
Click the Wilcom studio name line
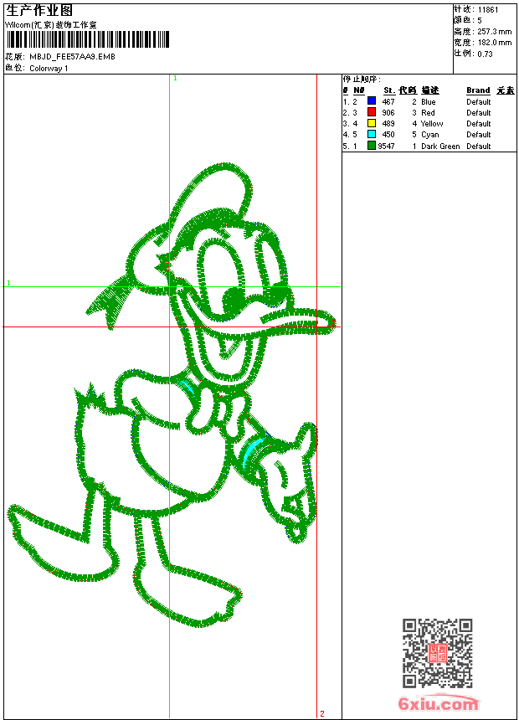51,25
